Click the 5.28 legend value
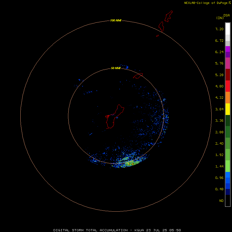Image resolution: width=232 pixels, height=232 pixels. coord(219,75)
